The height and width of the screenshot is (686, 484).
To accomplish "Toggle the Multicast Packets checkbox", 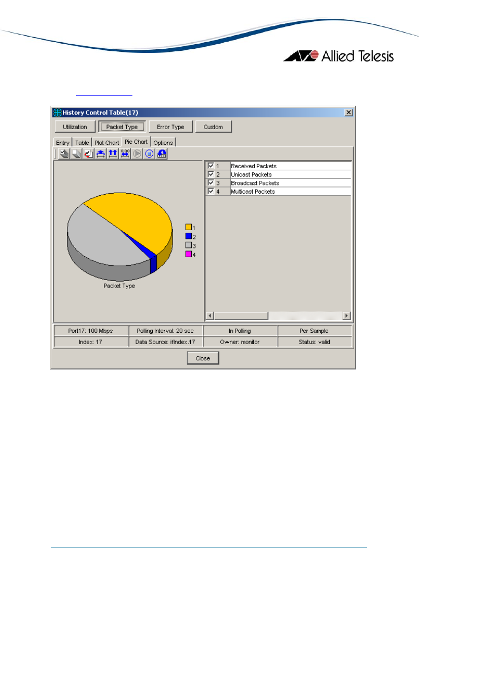I will point(211,191).
